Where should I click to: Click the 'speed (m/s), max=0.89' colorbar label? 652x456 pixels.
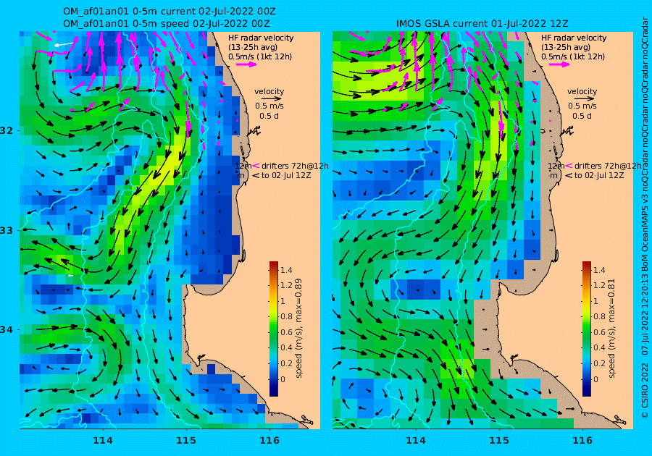(x=298, y=328)
